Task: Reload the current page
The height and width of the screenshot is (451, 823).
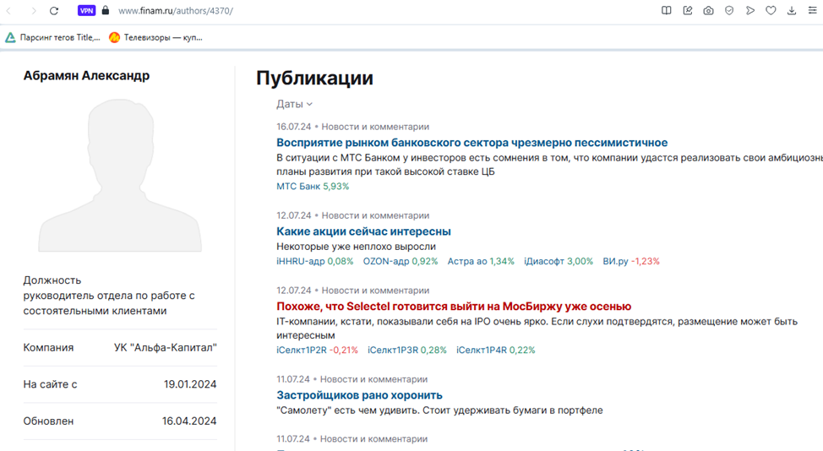Action: (53, 10)
